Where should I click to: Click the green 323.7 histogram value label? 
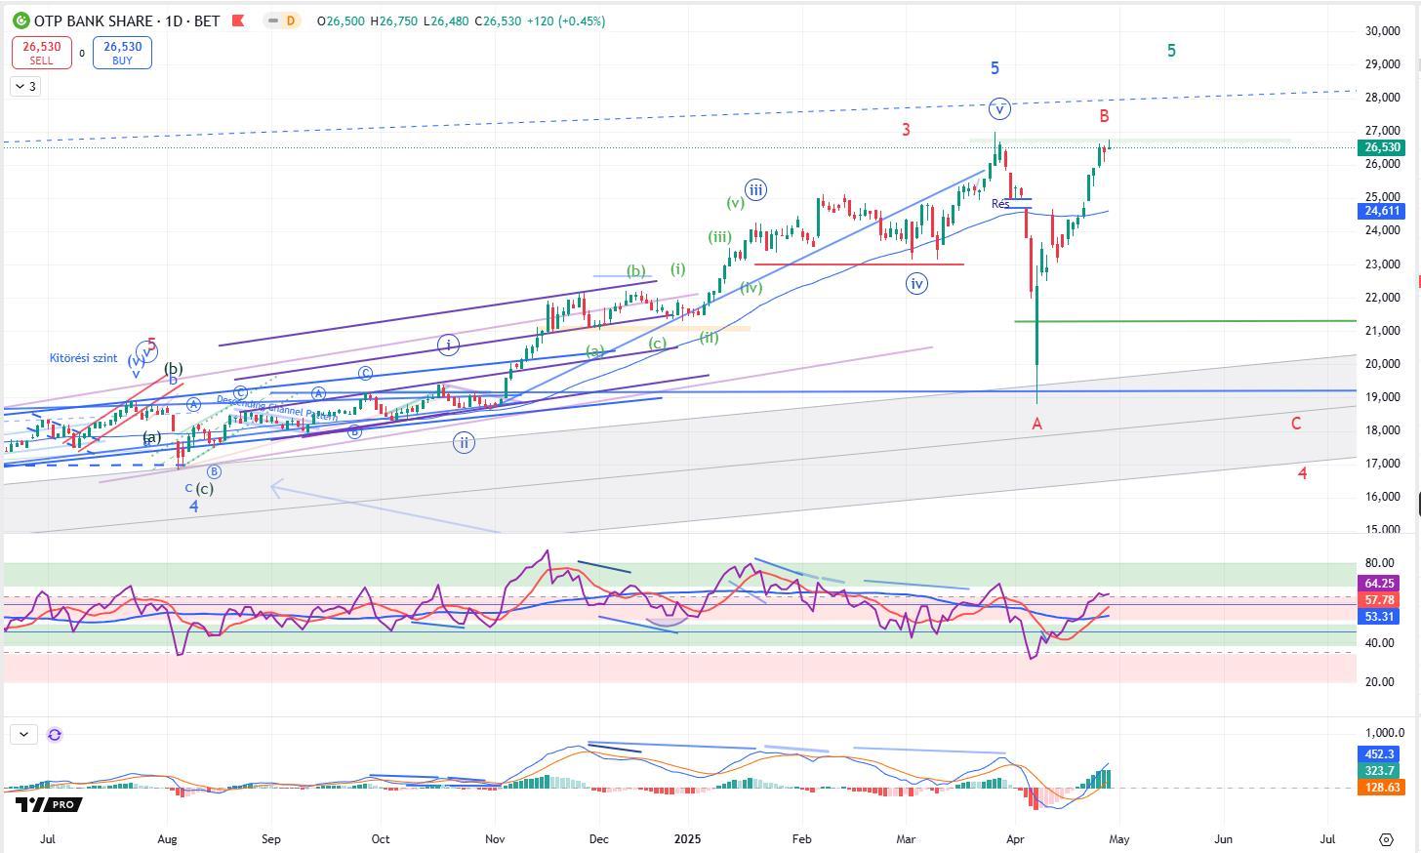pos(1379,770)
